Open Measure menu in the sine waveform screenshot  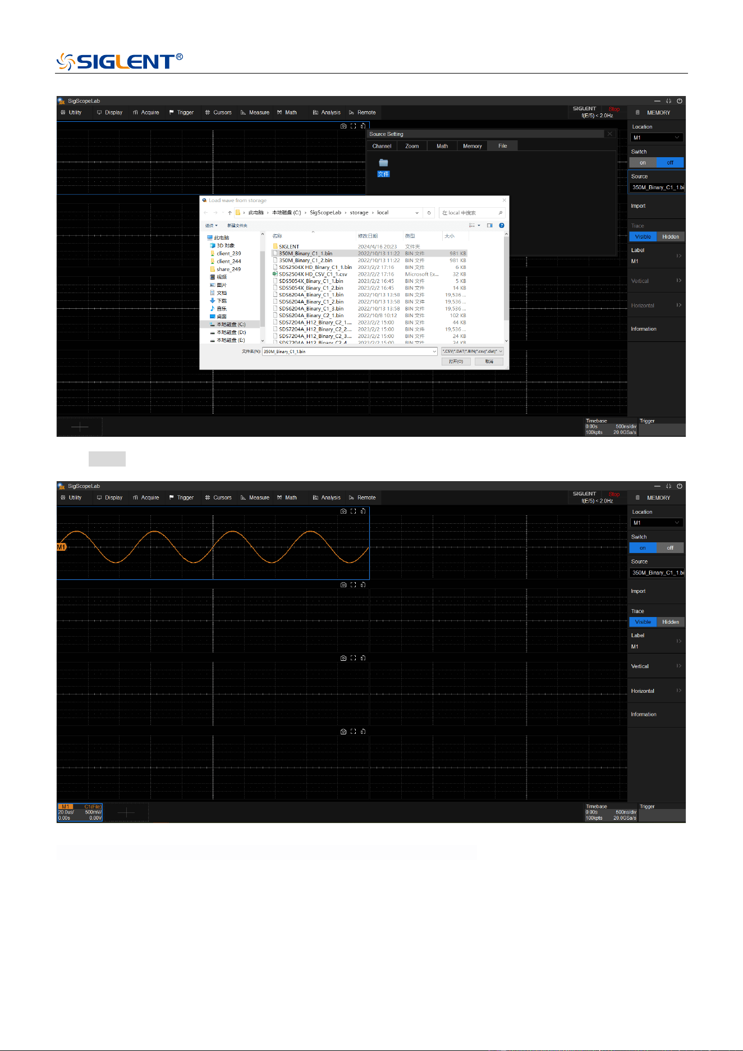coord(255,497)
